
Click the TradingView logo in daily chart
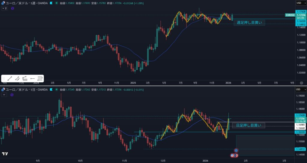(x=5, y=154)
